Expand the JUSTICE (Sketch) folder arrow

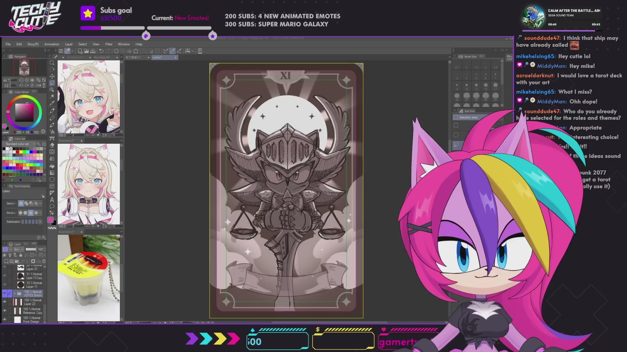click(x=14, y=293)
